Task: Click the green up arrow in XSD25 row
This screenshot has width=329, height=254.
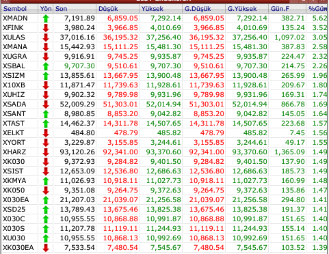Action: 46,210
